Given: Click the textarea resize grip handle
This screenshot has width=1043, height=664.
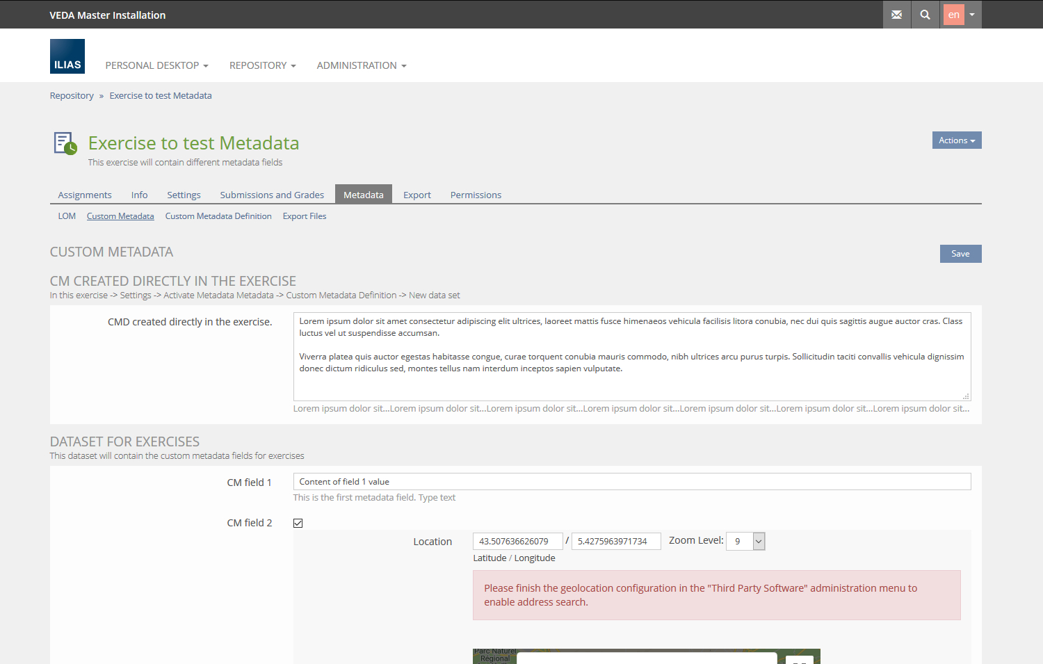Looking at the screenshot, I should coord(966,396).
